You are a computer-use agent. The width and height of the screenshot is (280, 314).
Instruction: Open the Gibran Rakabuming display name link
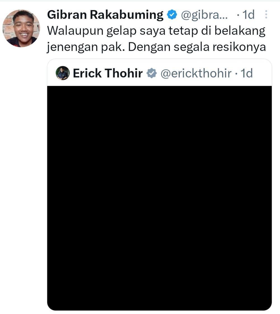[105, 15]
